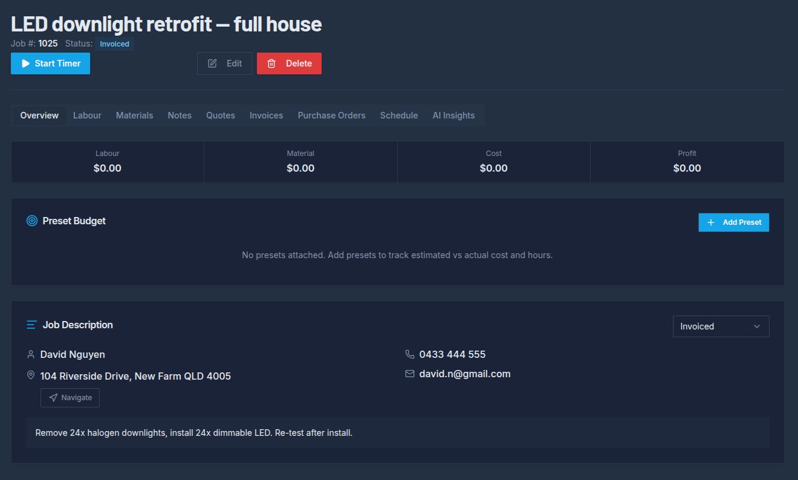The width and height of the screenshot is (798, 480).
Task: Go to the Purchase Orders tab
Action: tap(331, 115)
